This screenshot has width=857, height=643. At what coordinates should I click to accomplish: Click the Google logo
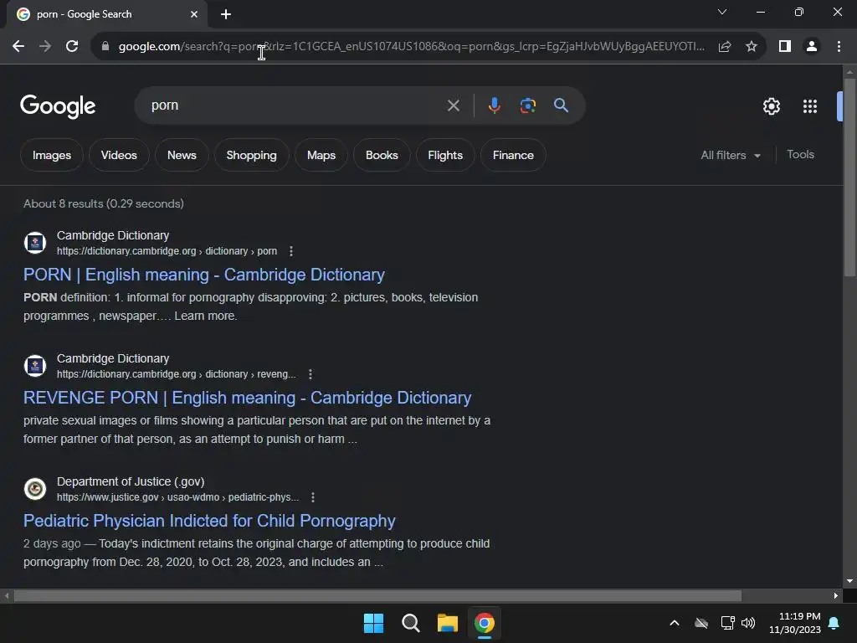[x=58, y=106]
